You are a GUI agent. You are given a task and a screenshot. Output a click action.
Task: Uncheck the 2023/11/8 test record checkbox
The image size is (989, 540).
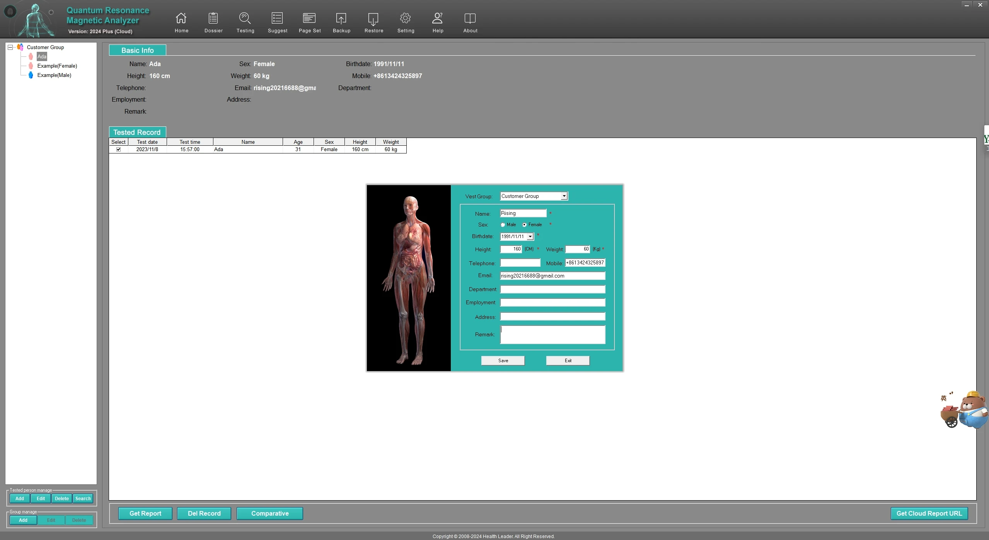(118, 150)
